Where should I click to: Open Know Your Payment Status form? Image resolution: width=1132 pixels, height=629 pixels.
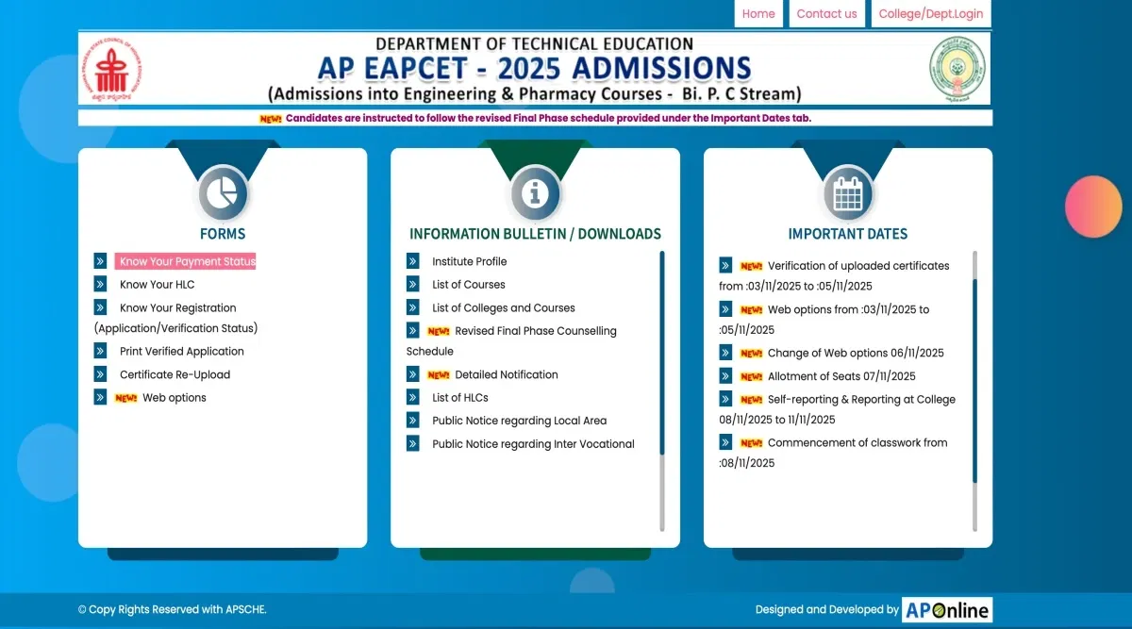pyautogui.click(x=187, y=261)
